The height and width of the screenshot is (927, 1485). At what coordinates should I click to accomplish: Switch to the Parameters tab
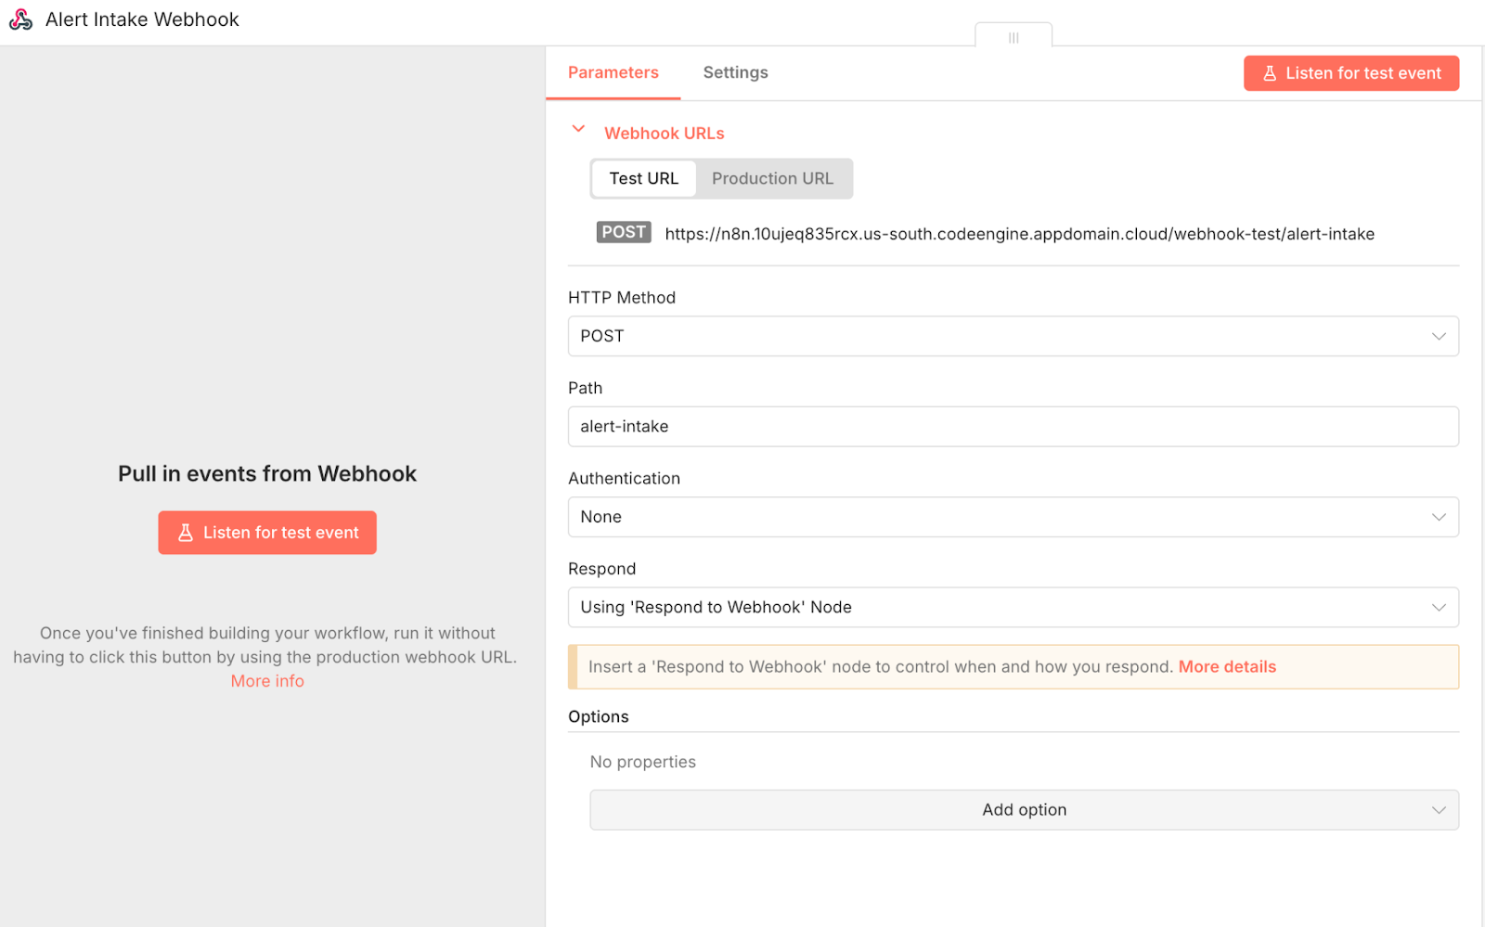(613, 72)
